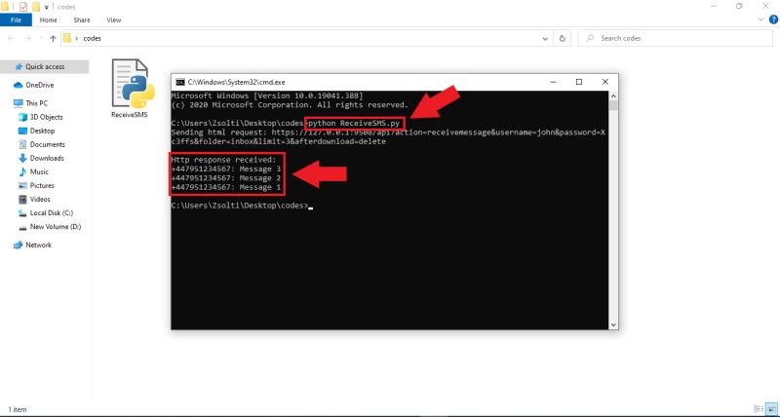The image size is (780, 417).
Task: Navigate forward in File Explorer
Action: [28, 38]
